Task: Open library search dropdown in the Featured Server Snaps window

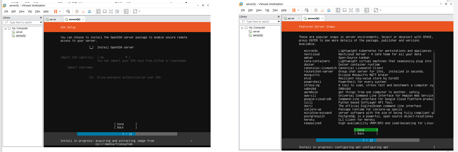Action: (279, 21)
